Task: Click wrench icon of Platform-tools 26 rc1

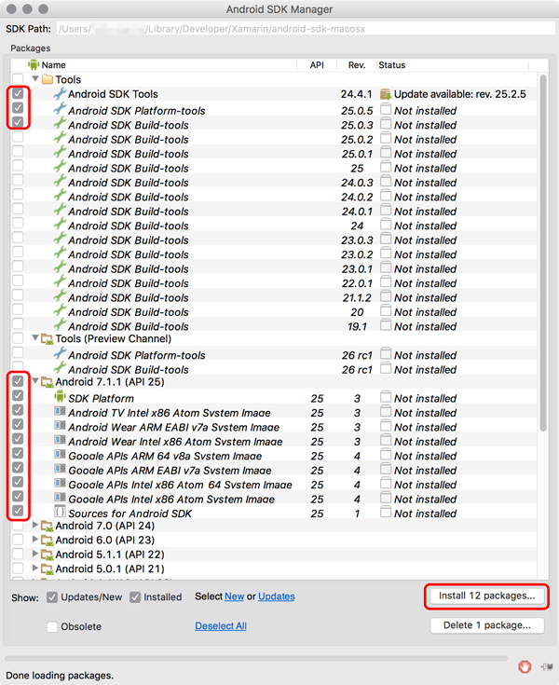Action: click(x=60, y=353)
